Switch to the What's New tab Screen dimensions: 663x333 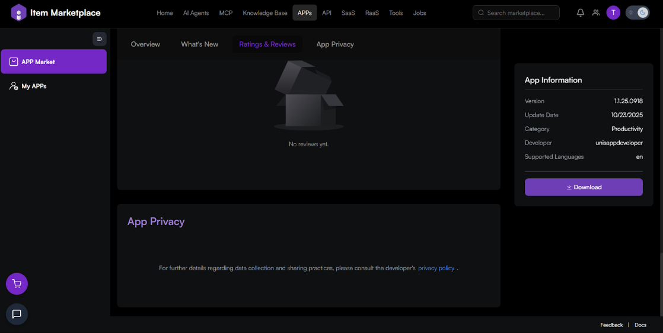coord(199,44)
